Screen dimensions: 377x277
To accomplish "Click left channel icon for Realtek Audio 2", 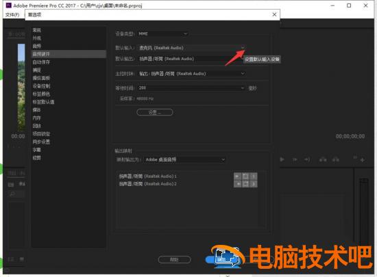I will (x=238, y=184).
